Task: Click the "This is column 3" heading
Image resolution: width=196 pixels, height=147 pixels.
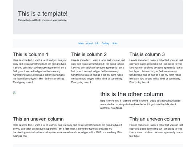Action: tap(147, 54)
